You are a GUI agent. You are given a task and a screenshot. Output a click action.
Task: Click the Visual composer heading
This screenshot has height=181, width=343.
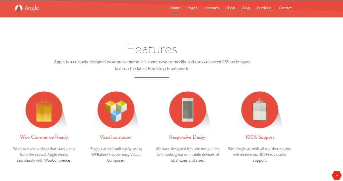coord(116,137)
